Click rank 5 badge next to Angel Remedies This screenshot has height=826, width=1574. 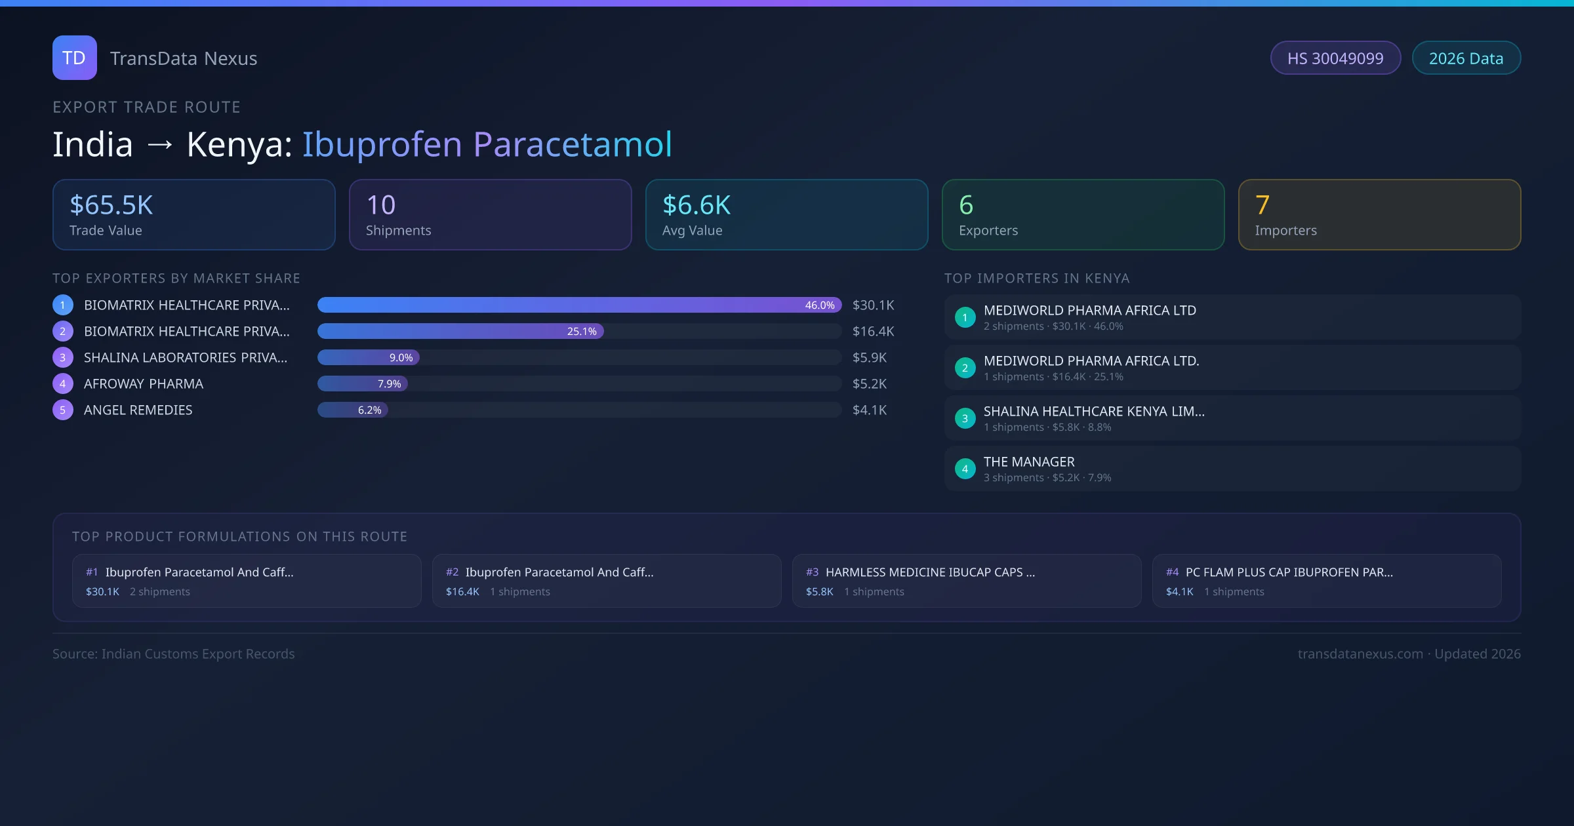tap(63, 410)
